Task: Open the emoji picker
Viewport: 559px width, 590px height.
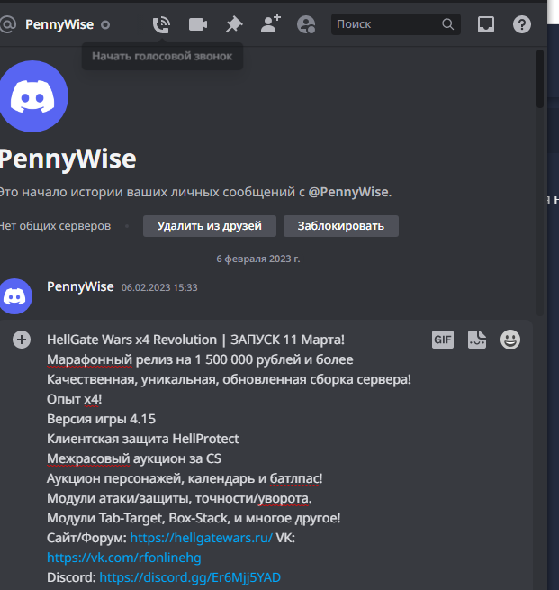Action: [x=510, y=340]
